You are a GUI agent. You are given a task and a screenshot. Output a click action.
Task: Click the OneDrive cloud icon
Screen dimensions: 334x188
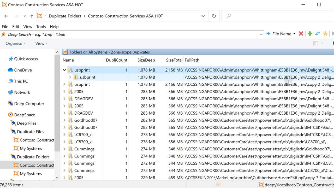pos(10,70)
